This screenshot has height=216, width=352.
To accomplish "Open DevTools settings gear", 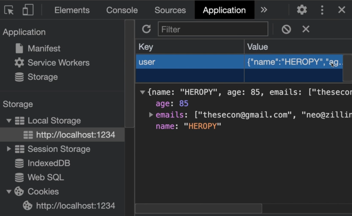I will point(302,10).
